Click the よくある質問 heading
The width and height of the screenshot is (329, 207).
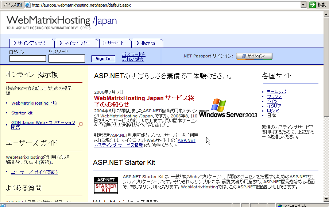tap(24, 188)
